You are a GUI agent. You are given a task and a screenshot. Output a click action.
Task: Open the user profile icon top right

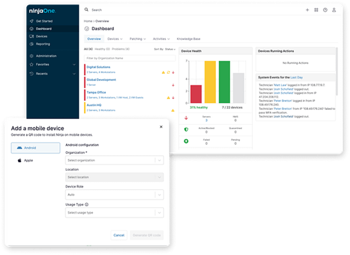click(x=334, y=10)
